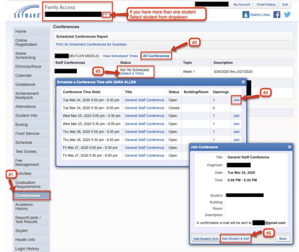Image resolution: width=299 pixels, height=252 pixels.
Task: Click the Fri Mar 27 5:30 pm time slot text
Action: (x=90, y=156)
